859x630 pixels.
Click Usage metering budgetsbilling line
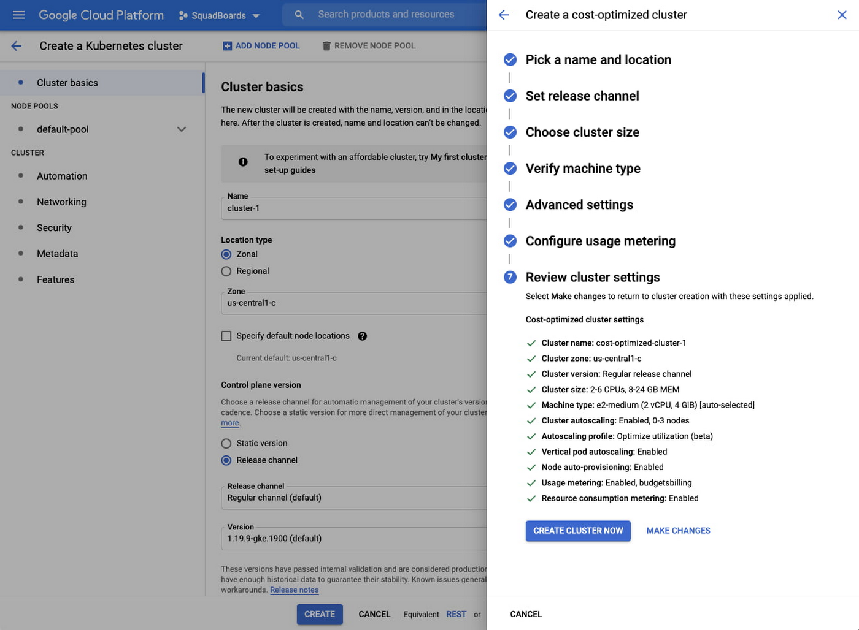click(617, 483)
